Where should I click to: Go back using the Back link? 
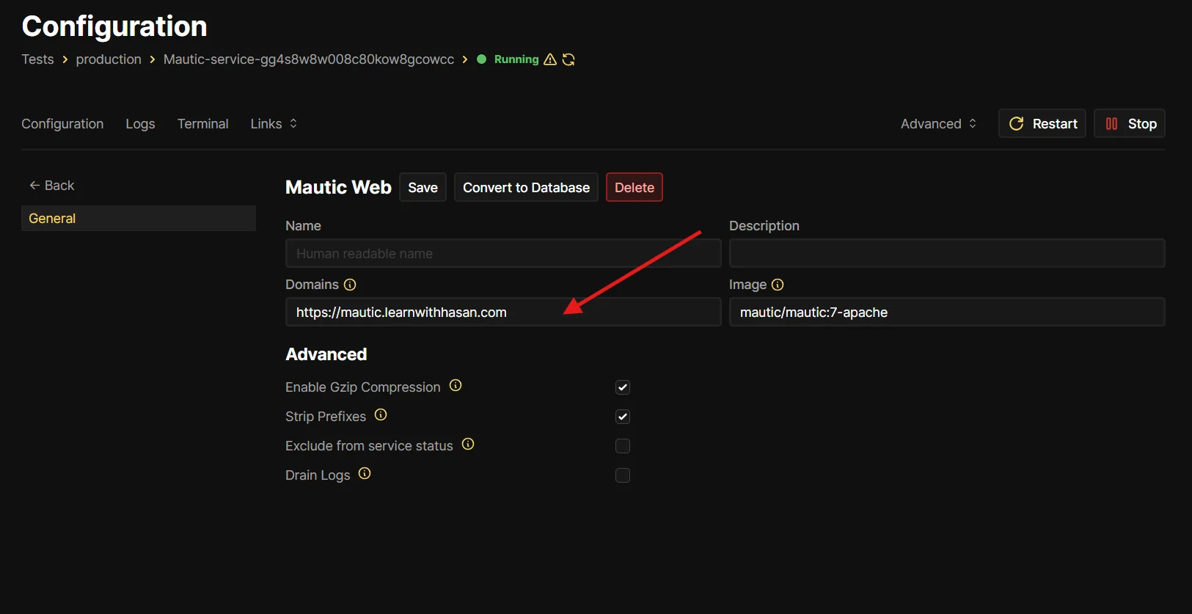point(51,186)
